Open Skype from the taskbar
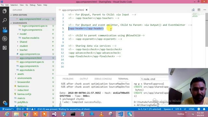The width and height of the screenshot is (208, 117). [x=130, y=114]
